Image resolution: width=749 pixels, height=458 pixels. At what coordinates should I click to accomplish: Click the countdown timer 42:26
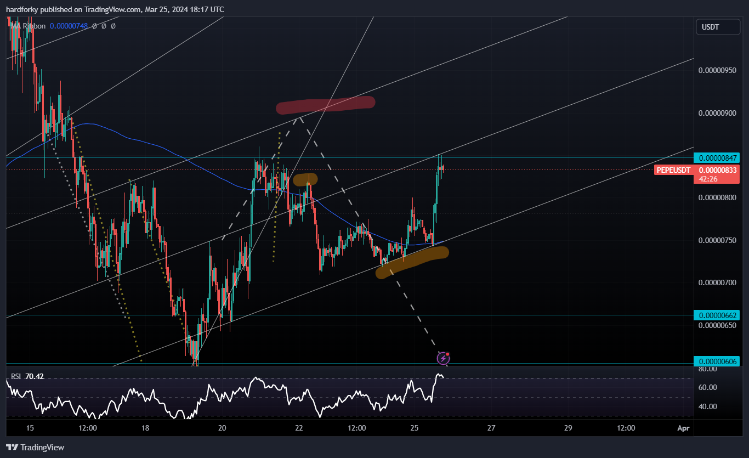click(x=708, y=179)
